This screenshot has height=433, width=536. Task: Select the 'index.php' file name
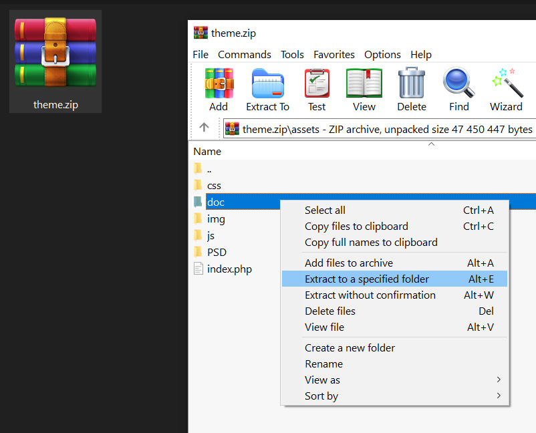pos(229,269)
